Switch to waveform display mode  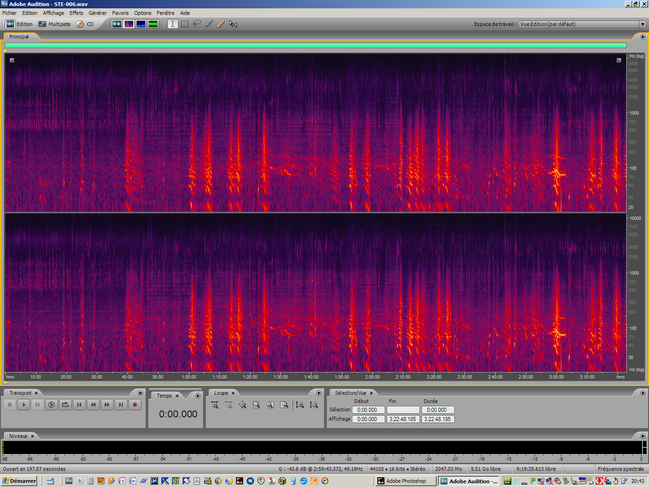117,24
